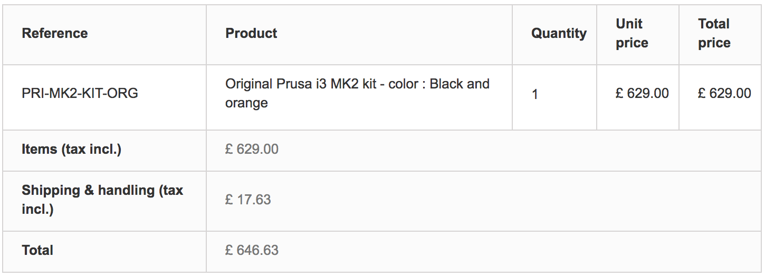Image resolution: width=765 pixels, height=277 pixels.
Task: Click the items subtotal £ 629.00
Action: 252,150
